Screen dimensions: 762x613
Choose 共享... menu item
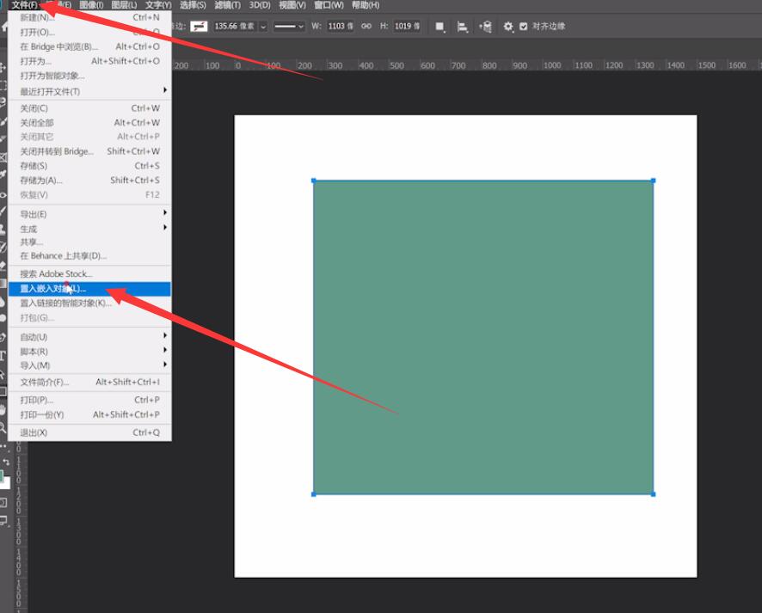tap(90, 242)
